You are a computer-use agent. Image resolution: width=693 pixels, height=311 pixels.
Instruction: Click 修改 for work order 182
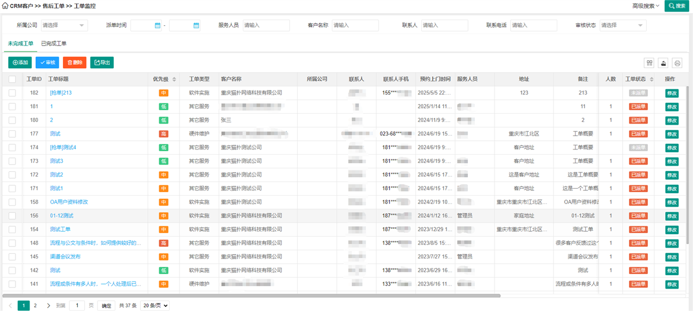[672, 93]
